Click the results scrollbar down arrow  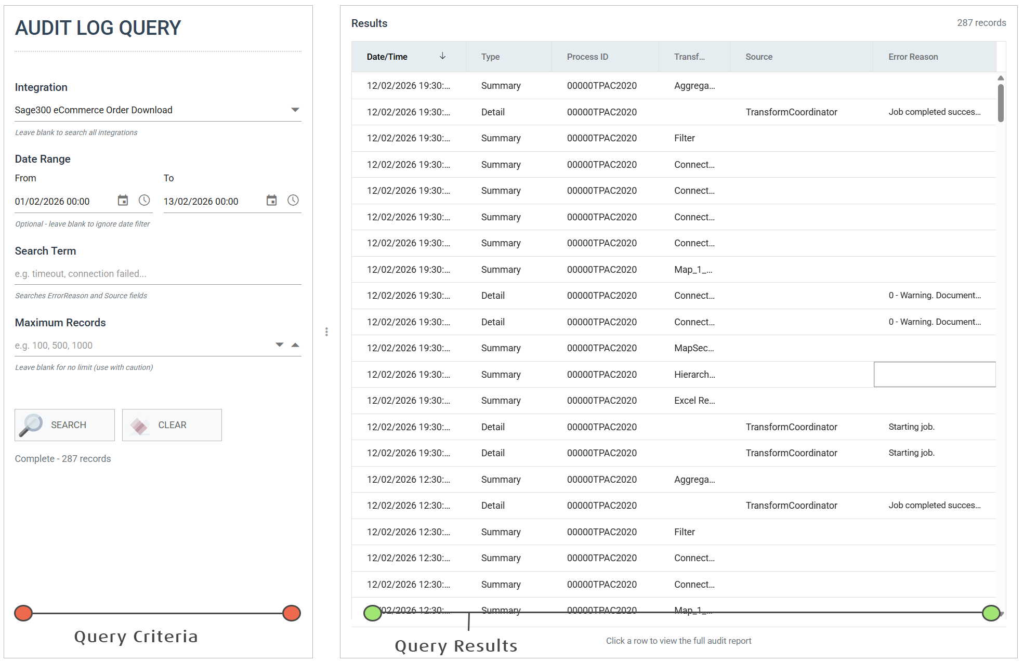point(1001,614)
